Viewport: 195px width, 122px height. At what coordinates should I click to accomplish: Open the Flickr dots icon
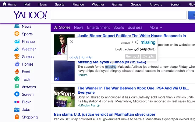pyautogui.click(x=17, y=102)
